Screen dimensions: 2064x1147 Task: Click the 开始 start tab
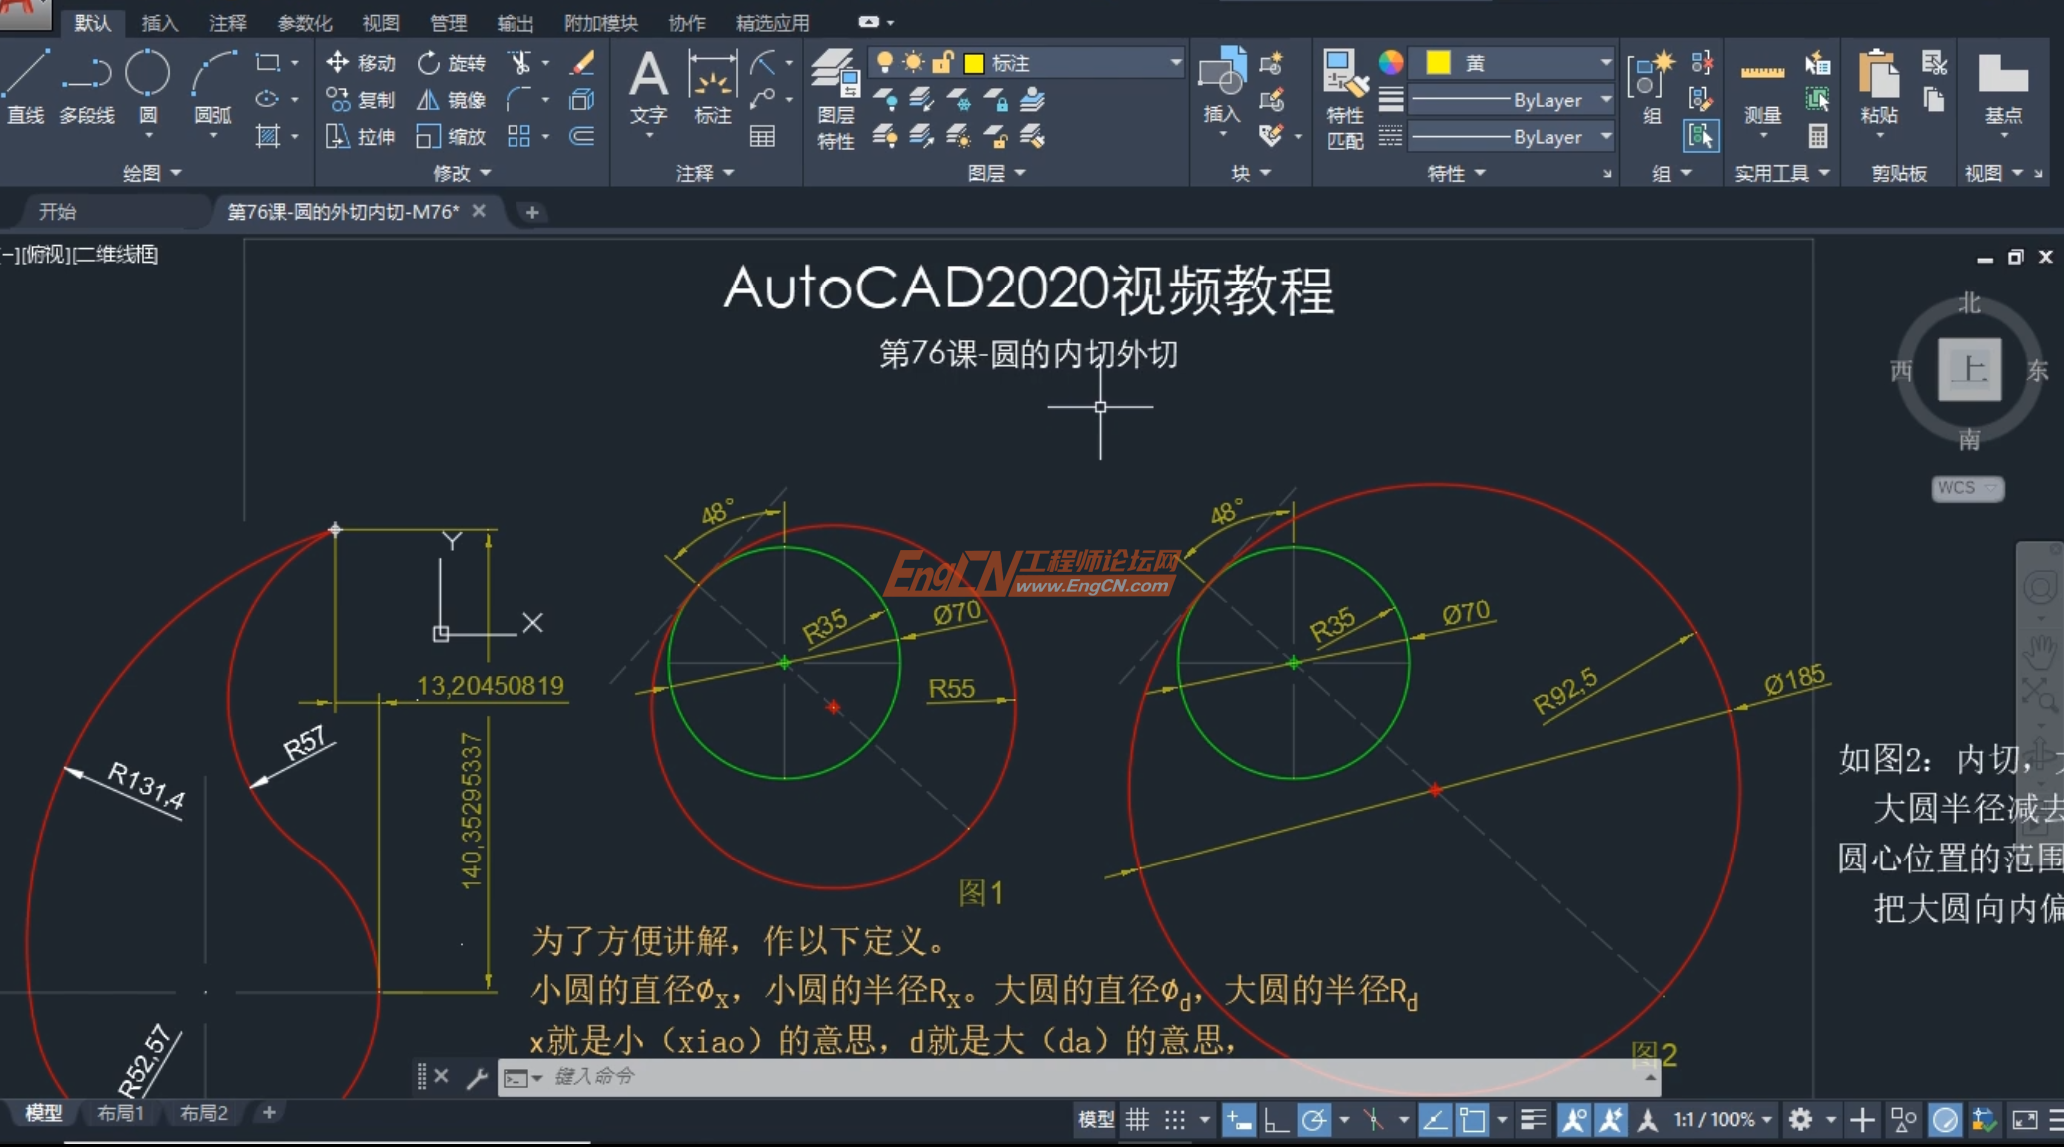(x=55, y=211)
